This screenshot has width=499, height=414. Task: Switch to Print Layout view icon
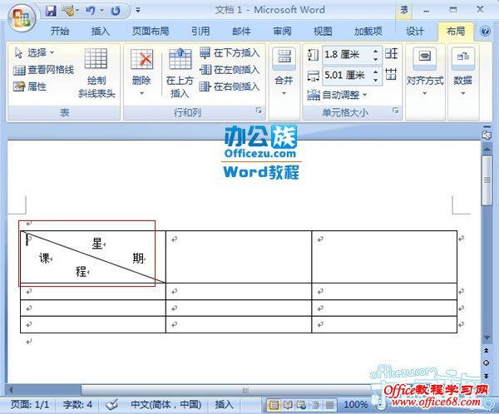click(x=274, y=405)
